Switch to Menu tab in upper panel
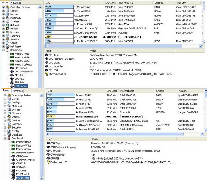 click(x=5, y=2)
